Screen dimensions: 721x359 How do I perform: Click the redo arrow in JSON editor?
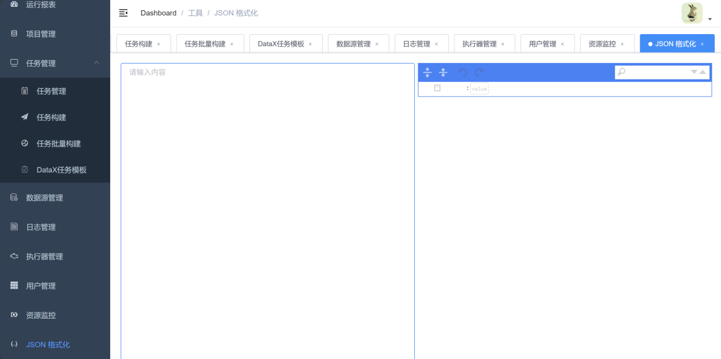[x=479, y=72]
